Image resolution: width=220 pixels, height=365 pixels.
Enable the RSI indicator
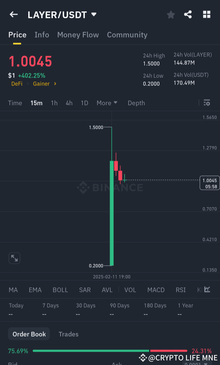(181, 290)
